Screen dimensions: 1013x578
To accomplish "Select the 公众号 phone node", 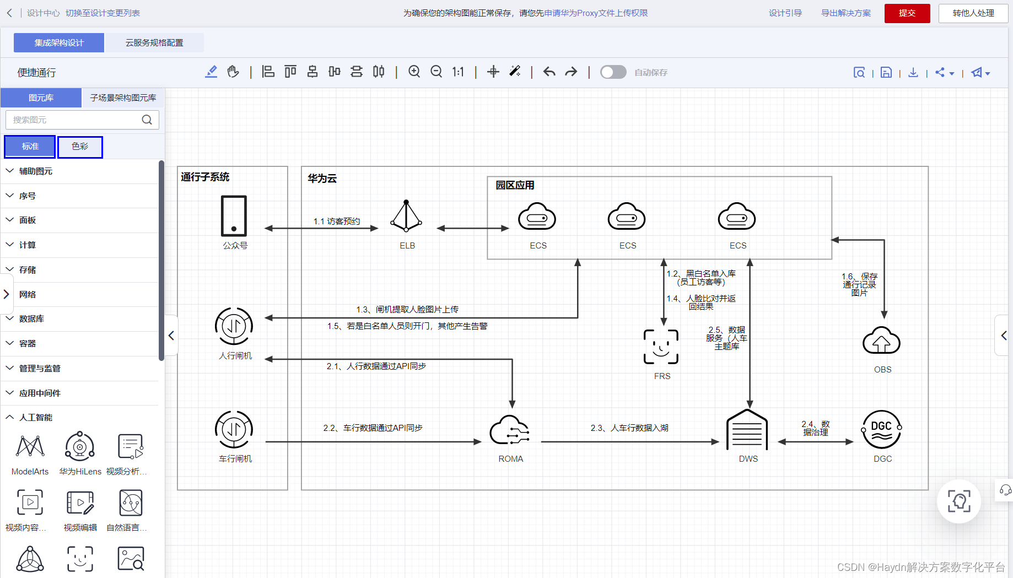I will tap(234, 216).
